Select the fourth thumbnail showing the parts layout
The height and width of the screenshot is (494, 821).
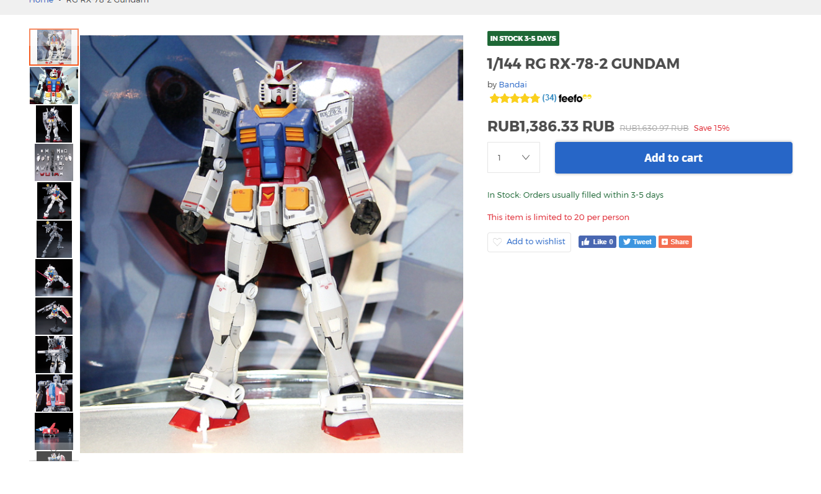[x=54, y=162]
